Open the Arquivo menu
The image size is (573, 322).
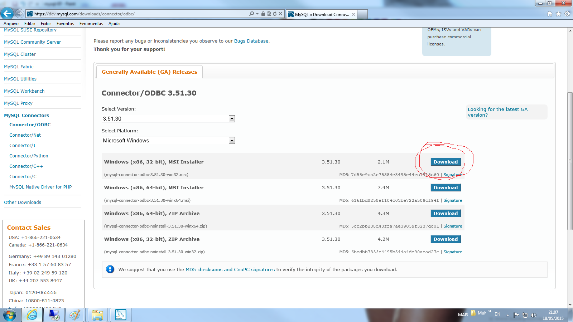[11, 24]
